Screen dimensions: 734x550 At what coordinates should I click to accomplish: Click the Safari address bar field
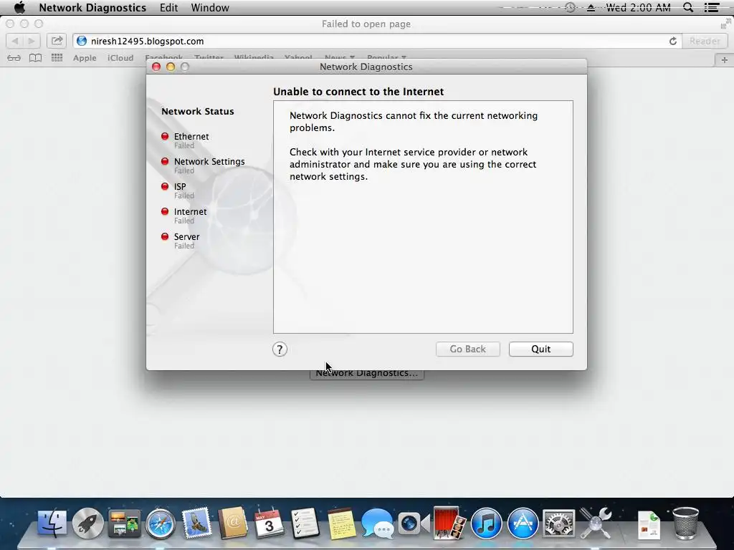(377, 41)
